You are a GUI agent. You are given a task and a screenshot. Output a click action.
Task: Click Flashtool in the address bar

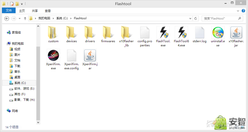click(x=80, y=18)
